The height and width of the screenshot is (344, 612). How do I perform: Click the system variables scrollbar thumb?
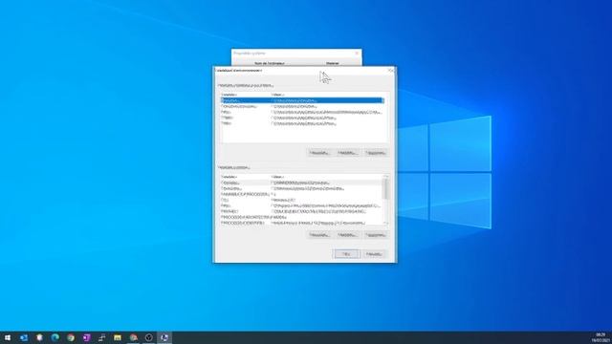click(386, 189)
